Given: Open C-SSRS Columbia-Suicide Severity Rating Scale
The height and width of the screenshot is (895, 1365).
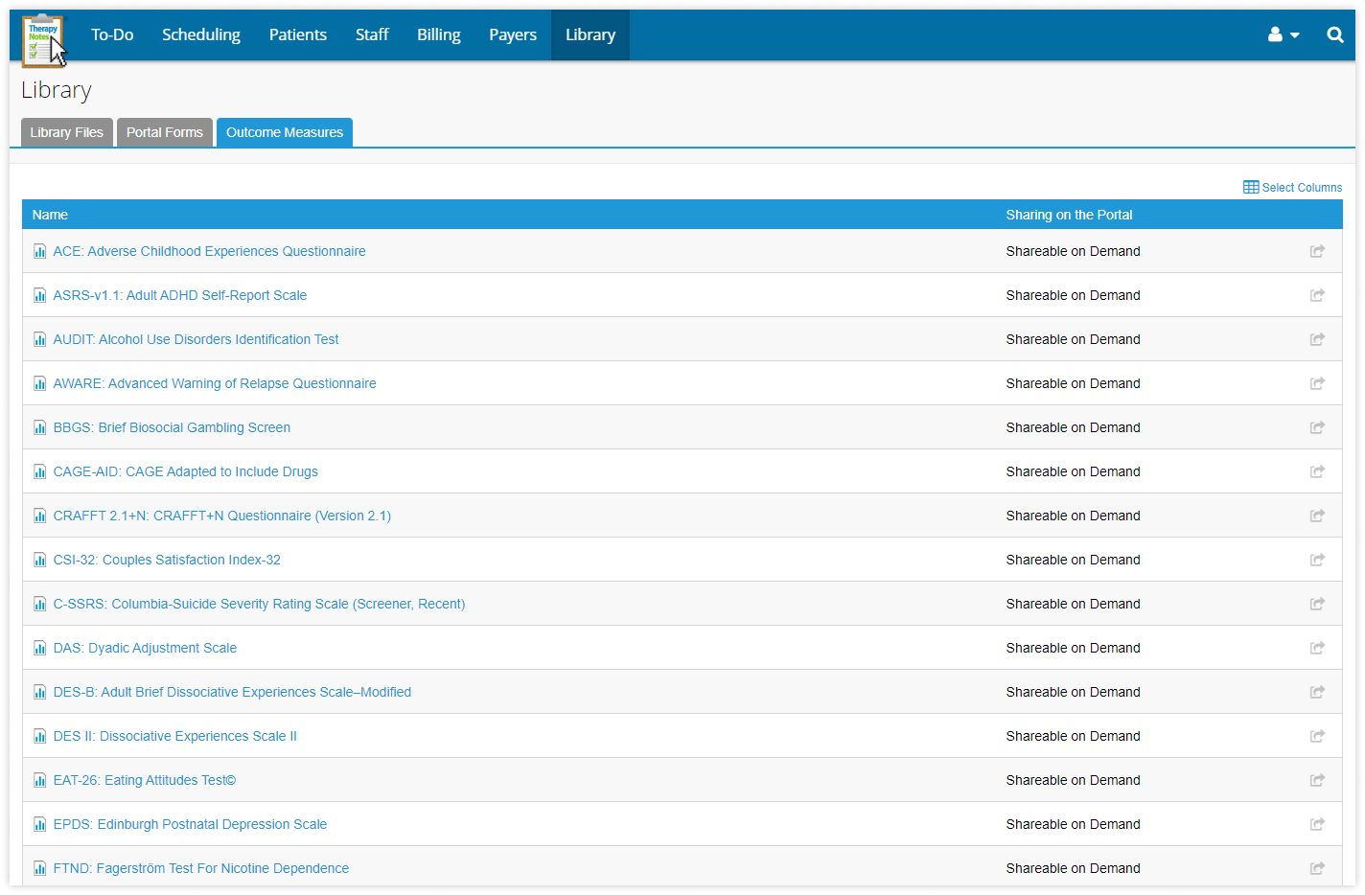Looking at the screenshot, I should point(259,604).
